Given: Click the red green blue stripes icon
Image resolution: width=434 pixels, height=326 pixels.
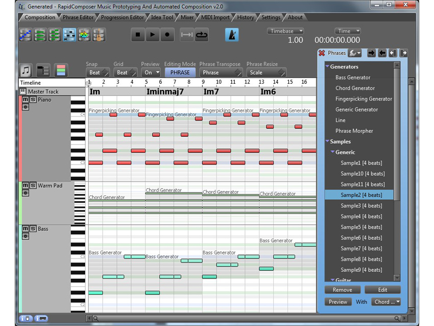Looking at the screenshot, I should 61,71.
